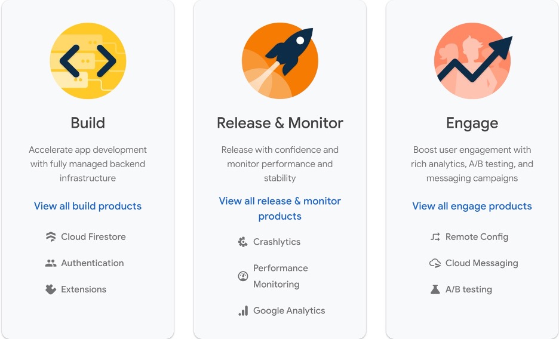The width and height of the screenshot is (559, 339).
Task: Click the orange rocket Release illustration
Action: point(280,61)
